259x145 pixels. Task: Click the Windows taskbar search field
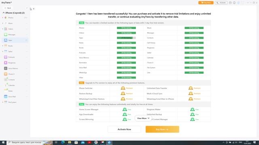[30, 142]
